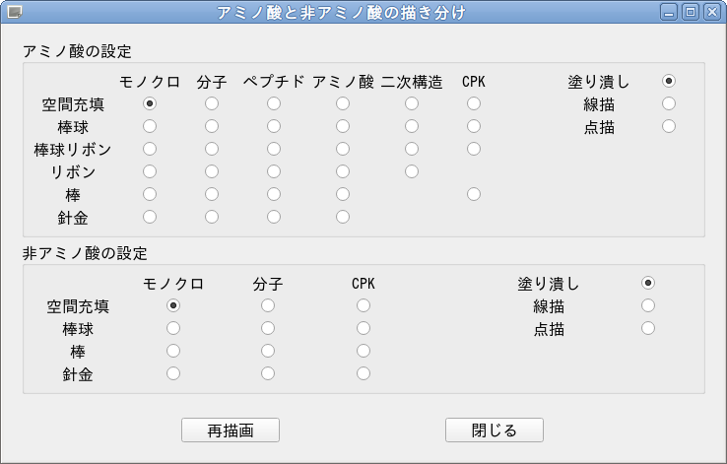Select アミノ酸 針金 ペプチド radio button
Viewport: 727px width, 464px height.
(x=274, y=217)
